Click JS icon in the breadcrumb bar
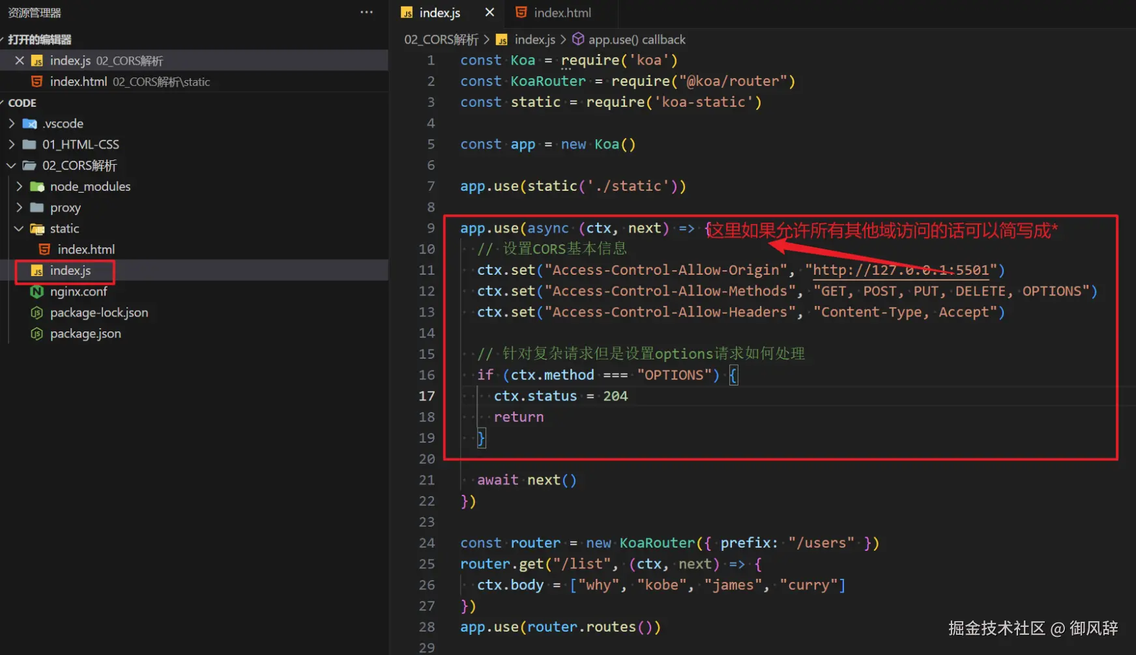Viewport: 1136px width, 655px height. [x=502, y=40]
